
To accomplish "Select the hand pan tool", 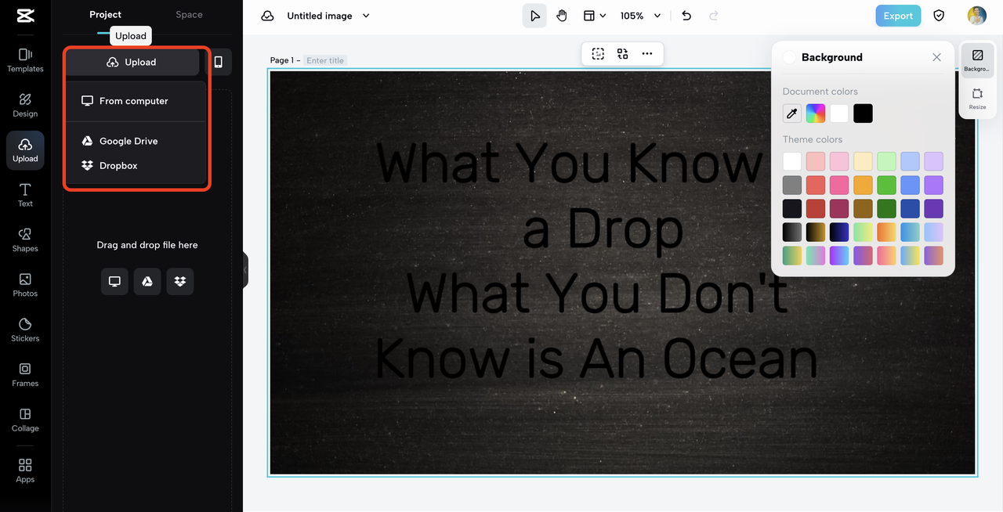I will pos(562,16).
